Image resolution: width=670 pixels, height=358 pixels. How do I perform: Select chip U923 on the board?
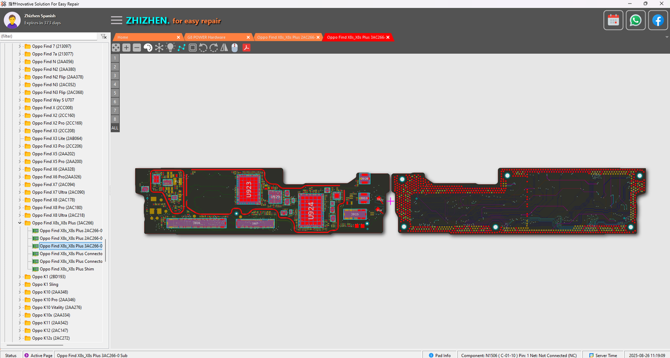click(248, 189)
